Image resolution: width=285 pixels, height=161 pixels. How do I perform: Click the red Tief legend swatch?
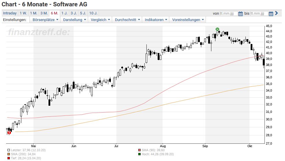[9, 158]
